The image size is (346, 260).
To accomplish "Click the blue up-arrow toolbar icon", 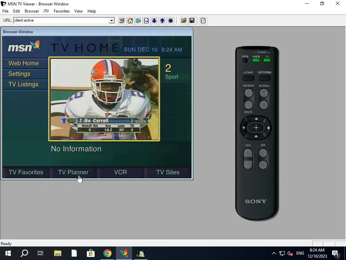I will [163, 21].
